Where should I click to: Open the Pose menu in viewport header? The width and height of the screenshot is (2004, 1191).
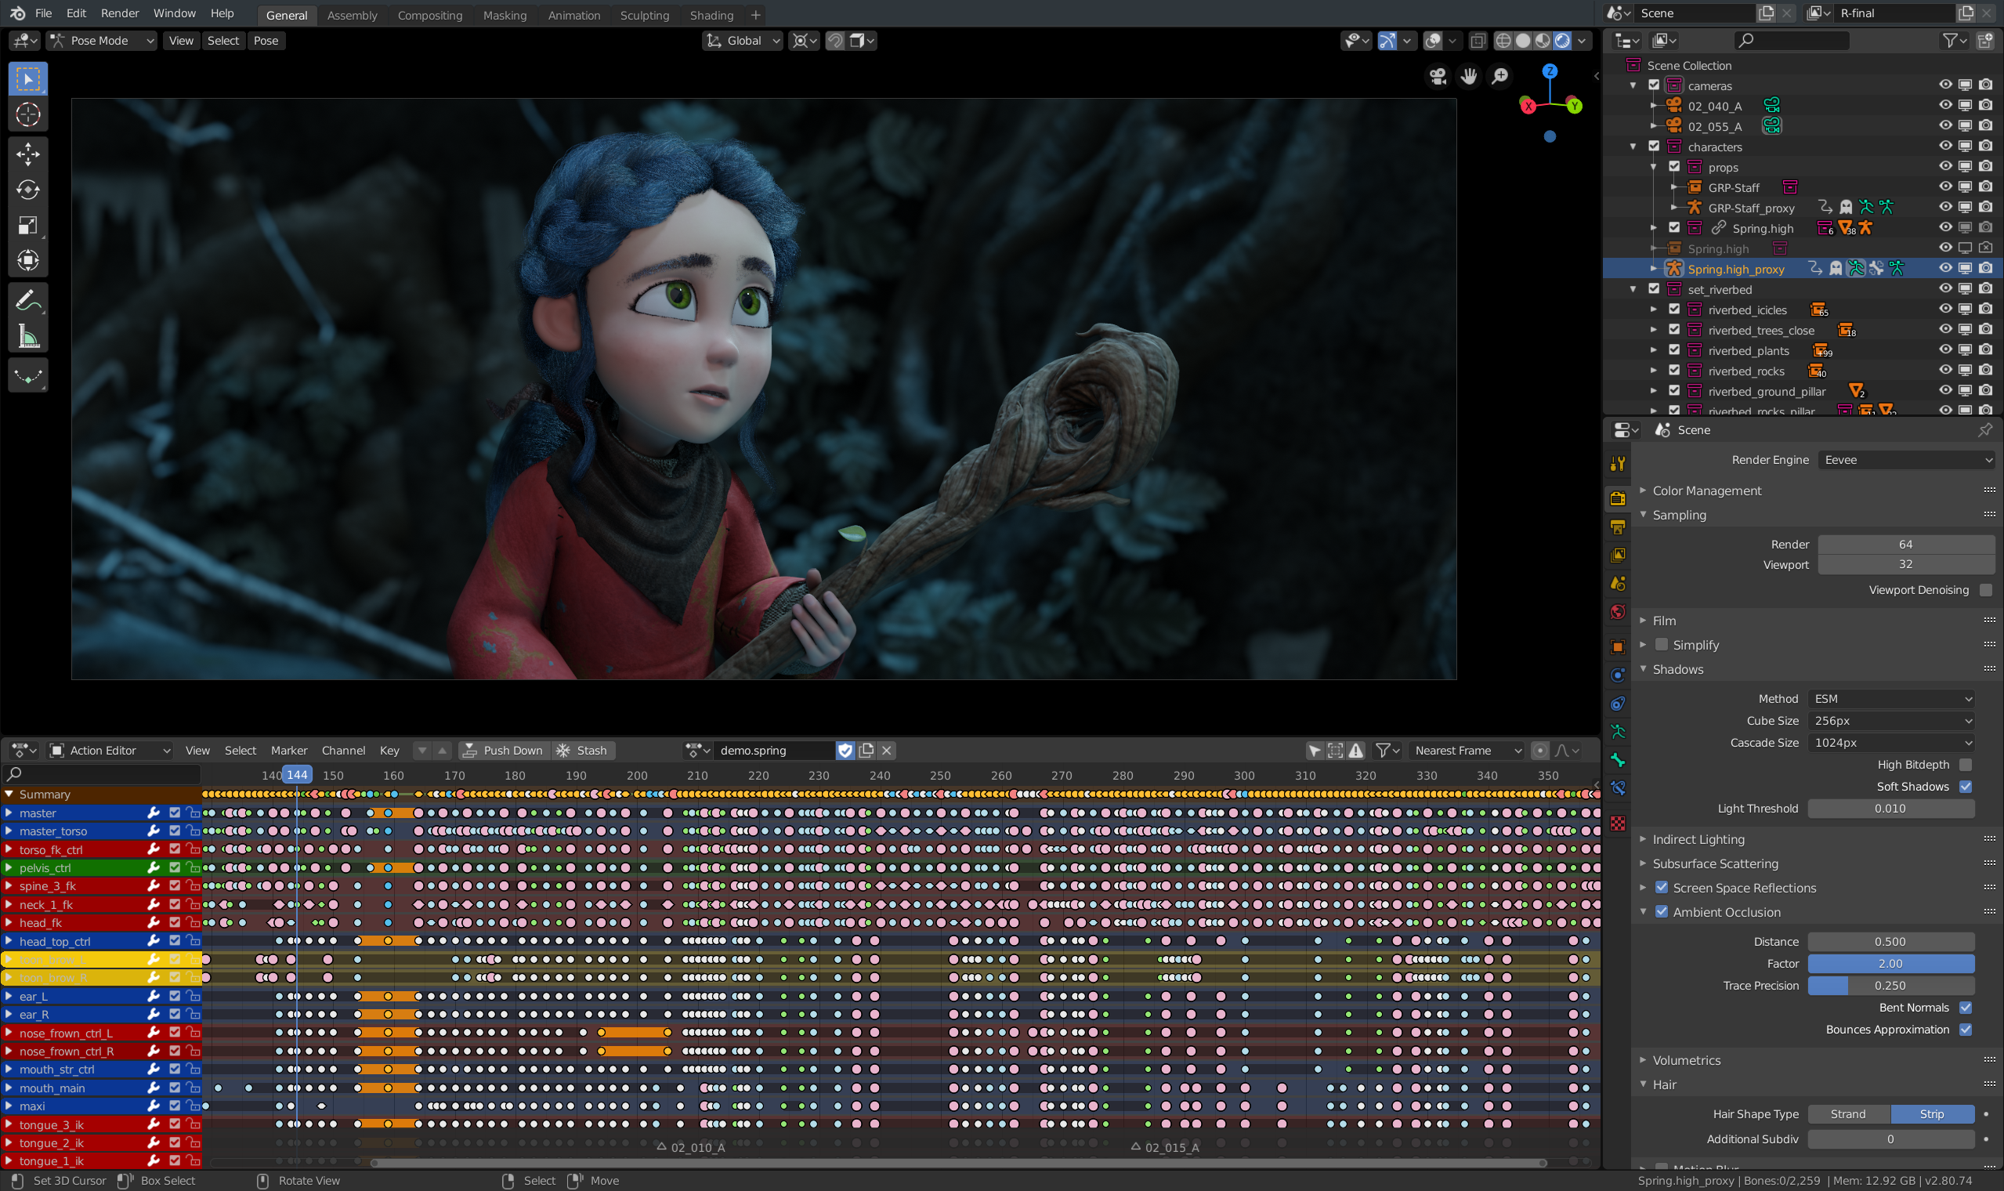click(x=266, y=40)
